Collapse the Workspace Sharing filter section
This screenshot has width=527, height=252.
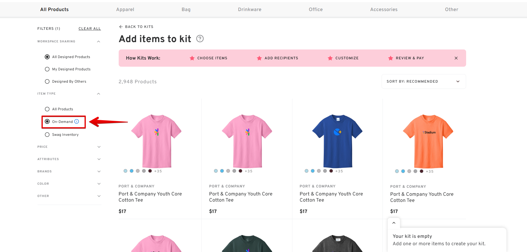click(x=99, y=41)
